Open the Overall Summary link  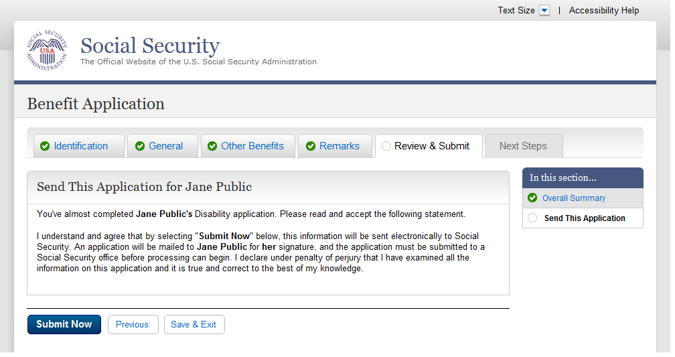(x=574, y=198)
